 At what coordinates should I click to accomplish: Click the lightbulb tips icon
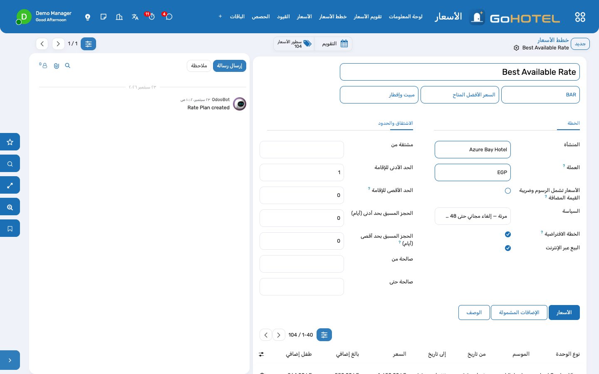point(88,17)
